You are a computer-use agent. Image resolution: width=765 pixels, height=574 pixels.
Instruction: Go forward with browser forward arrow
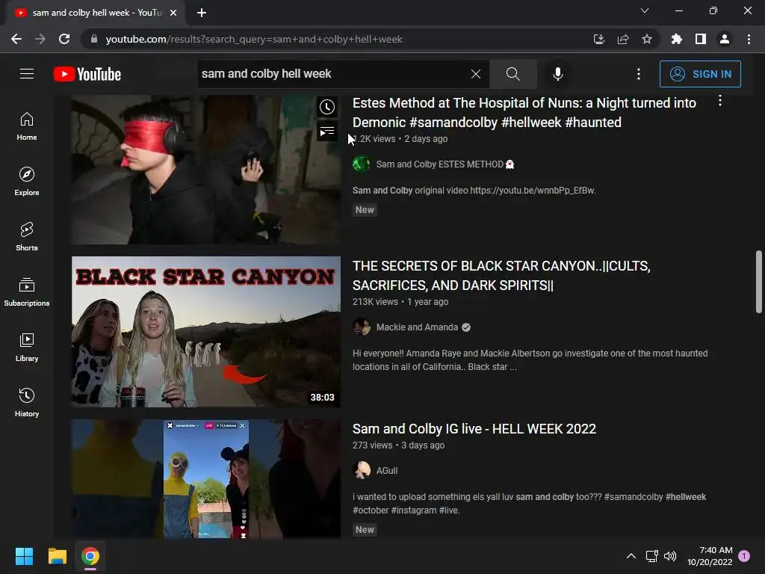point(40,39)
